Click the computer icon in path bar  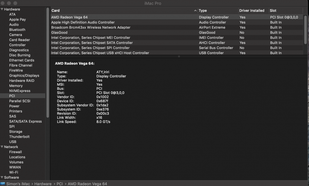click(2, 184)
